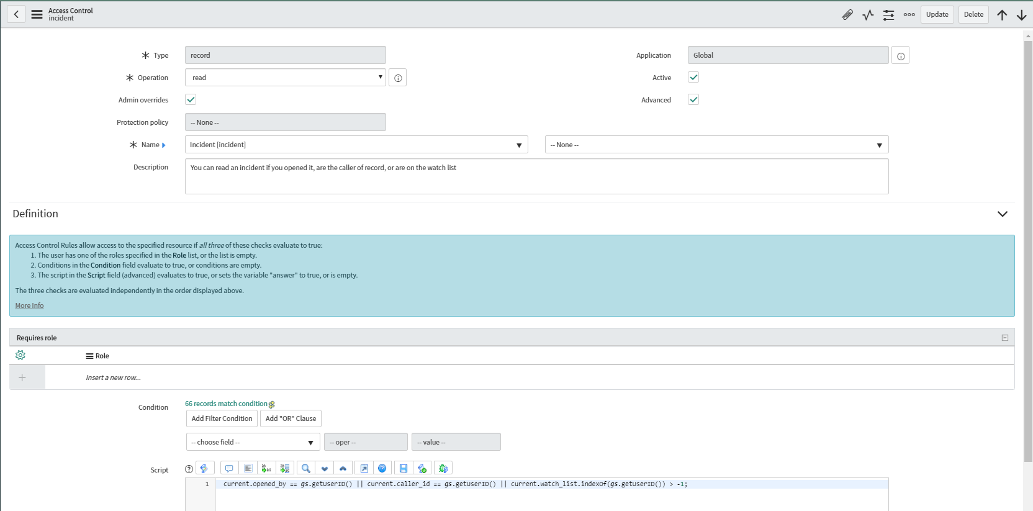
Task: Open Script field help question mark
Action: click(189, 469)
